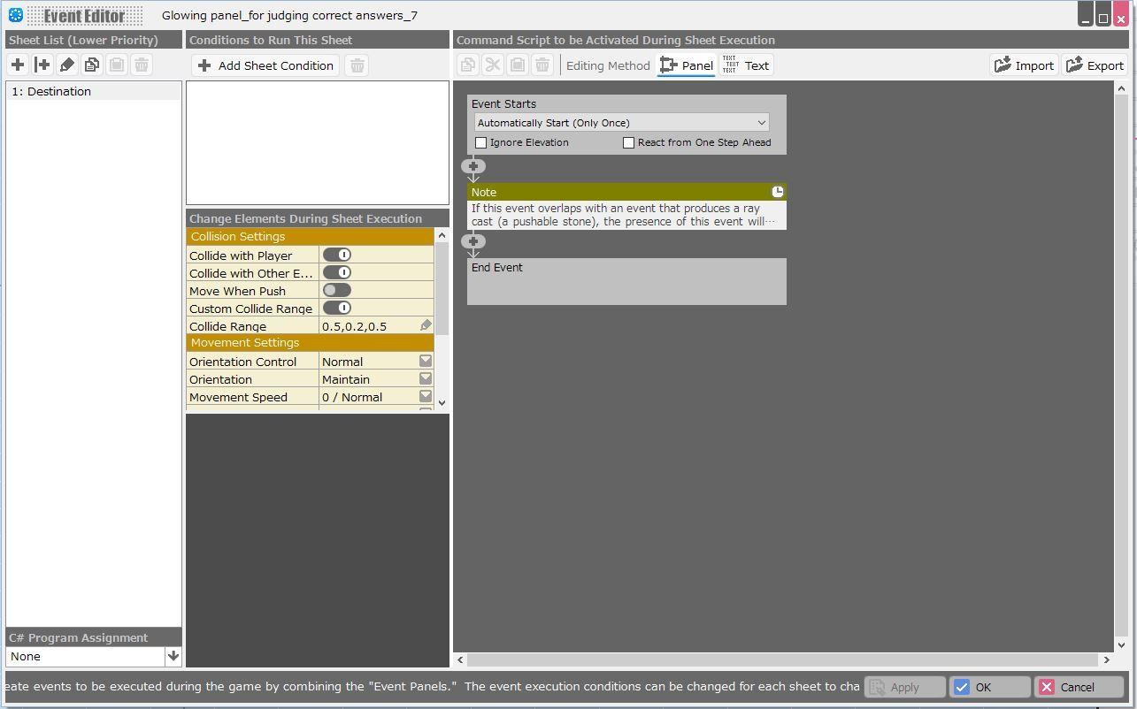The width and height of the screenshot is (1137, 709).
Task: Click Add Sheet Condition button
Action: pyautogui.click(x=265, y=65)
